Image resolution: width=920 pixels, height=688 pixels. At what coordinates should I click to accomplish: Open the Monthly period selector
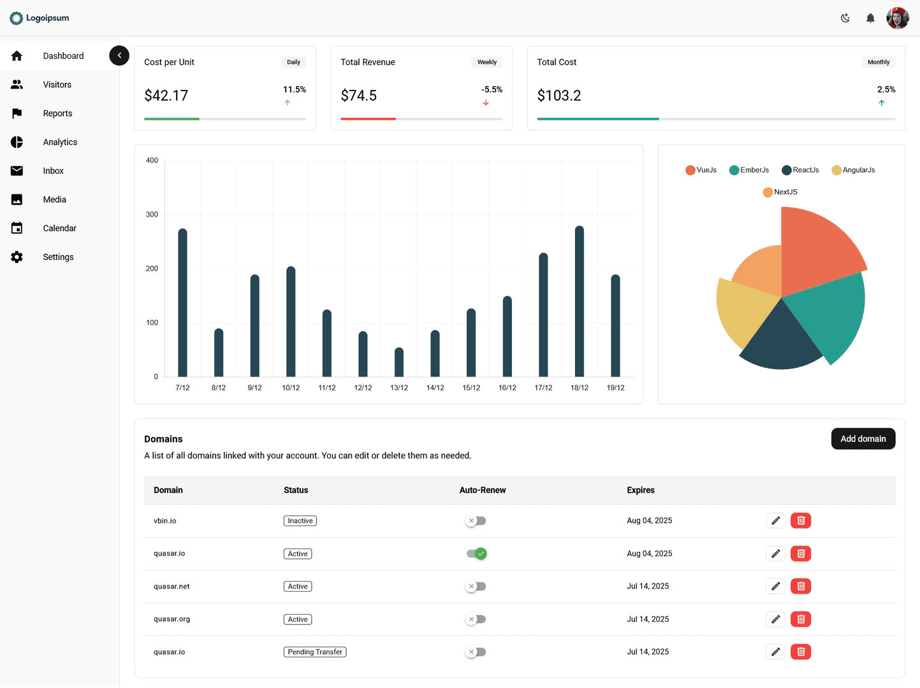tap(878, 62)
